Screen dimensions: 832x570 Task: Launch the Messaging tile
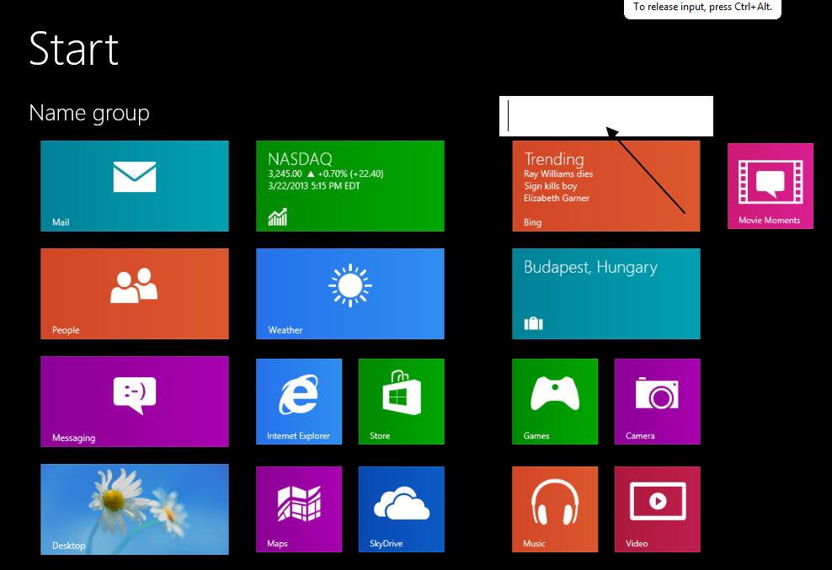pos(135,402)
